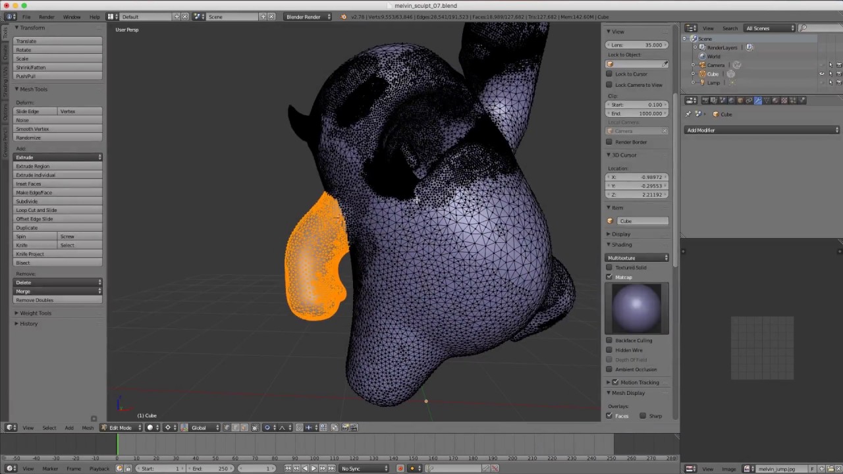843x474 pixels.
Task: Enable Textured Solid checkbox
Action: coord(609,267)
